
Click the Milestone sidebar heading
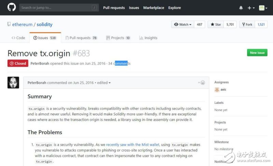click(x=221, y=142)
